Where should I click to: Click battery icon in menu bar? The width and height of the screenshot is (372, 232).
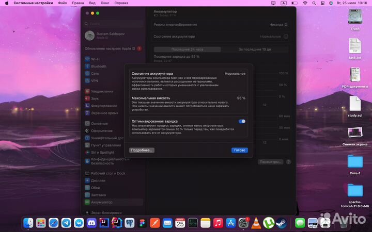[295, 3]
